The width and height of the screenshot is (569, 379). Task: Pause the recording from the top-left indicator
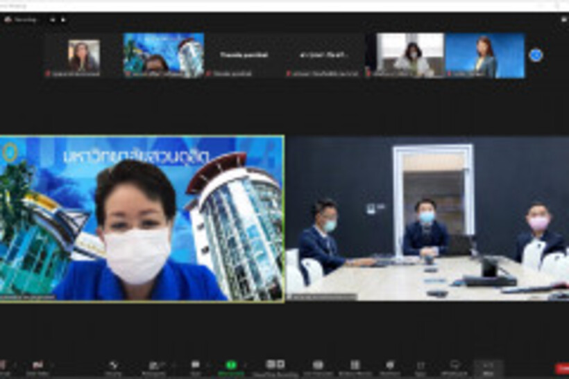pos(53,19)
